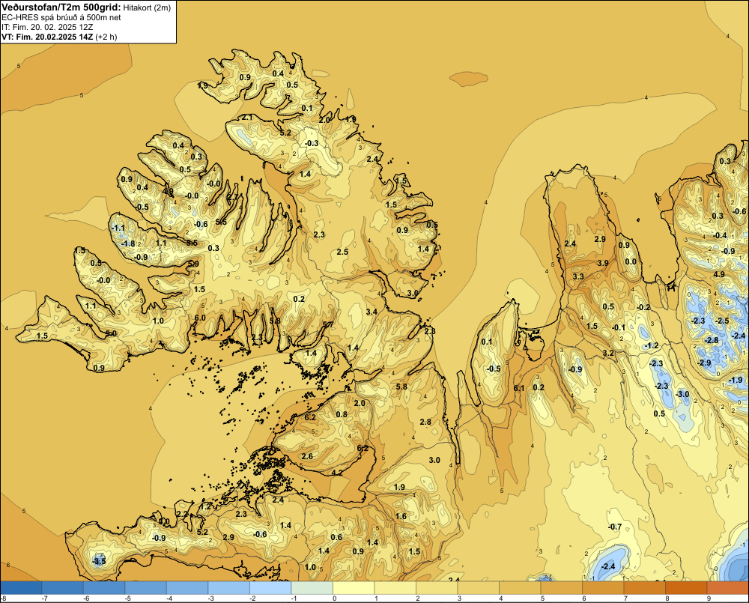Click the 3.3 temperature value
Screen dimensions: 749x603
(578, 276)
